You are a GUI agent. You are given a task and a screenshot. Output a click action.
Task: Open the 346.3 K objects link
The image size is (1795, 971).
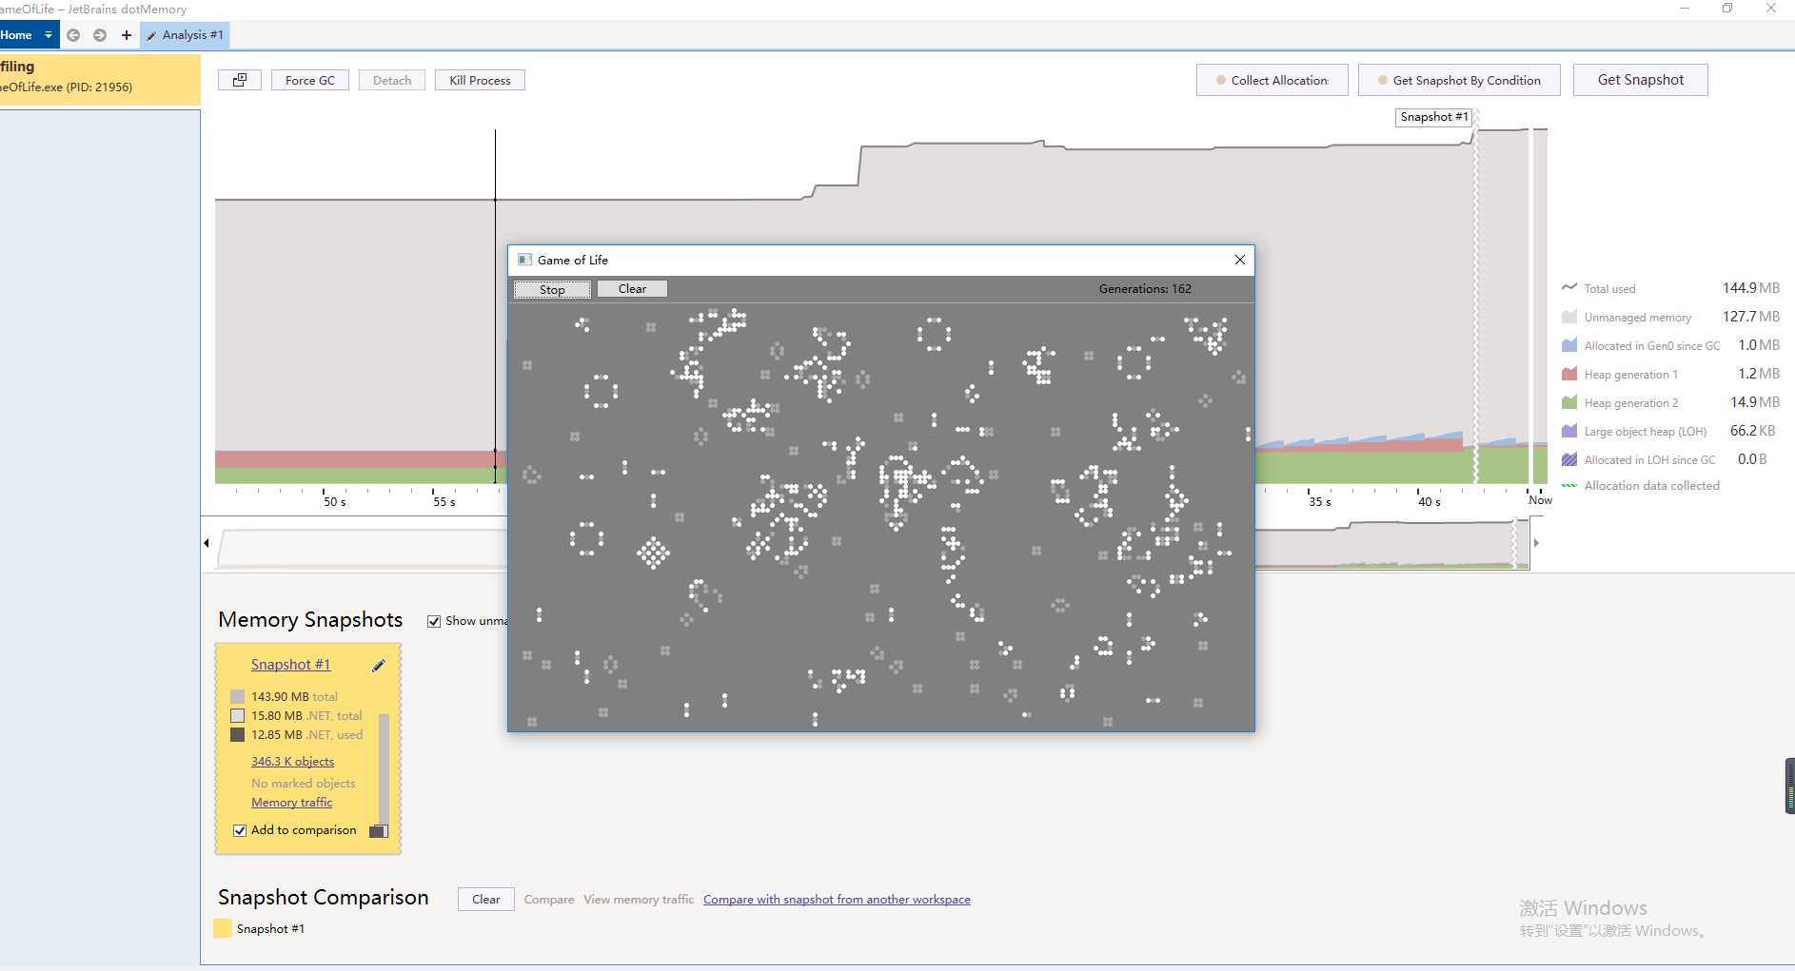point(292,762)
